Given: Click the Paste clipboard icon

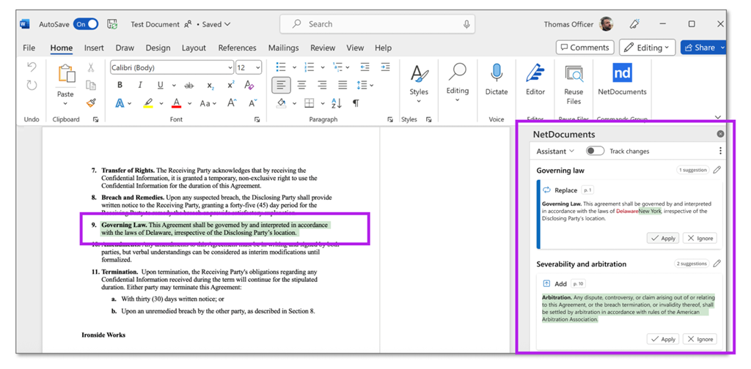Looking at the screenshot, I should tap(66, 74).
